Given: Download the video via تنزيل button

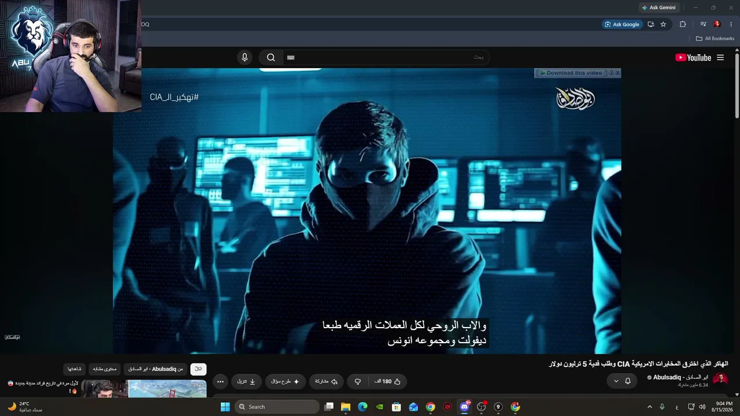Looking at the screenshot, I should tap(246, 381).
